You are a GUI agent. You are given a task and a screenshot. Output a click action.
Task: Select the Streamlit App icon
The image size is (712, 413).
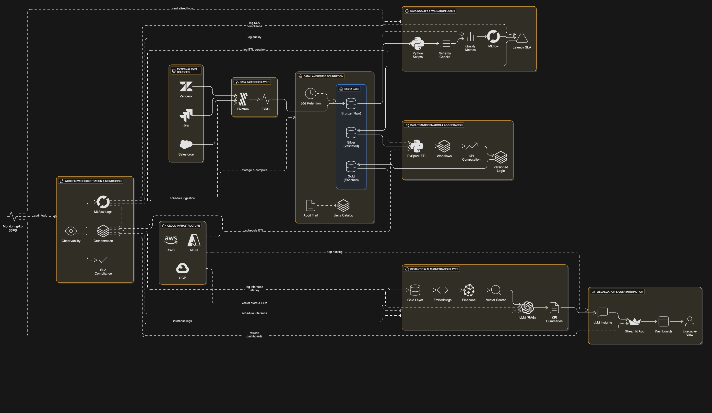pos(634,321)
